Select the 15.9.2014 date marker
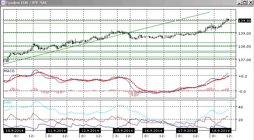 [124, 131]
